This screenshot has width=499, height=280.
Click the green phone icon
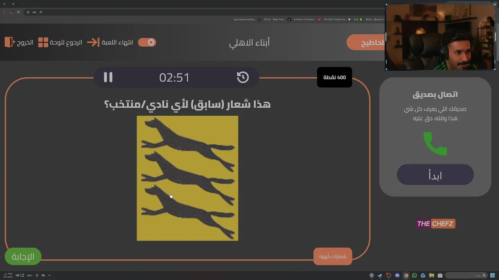(x=435, y=143)
